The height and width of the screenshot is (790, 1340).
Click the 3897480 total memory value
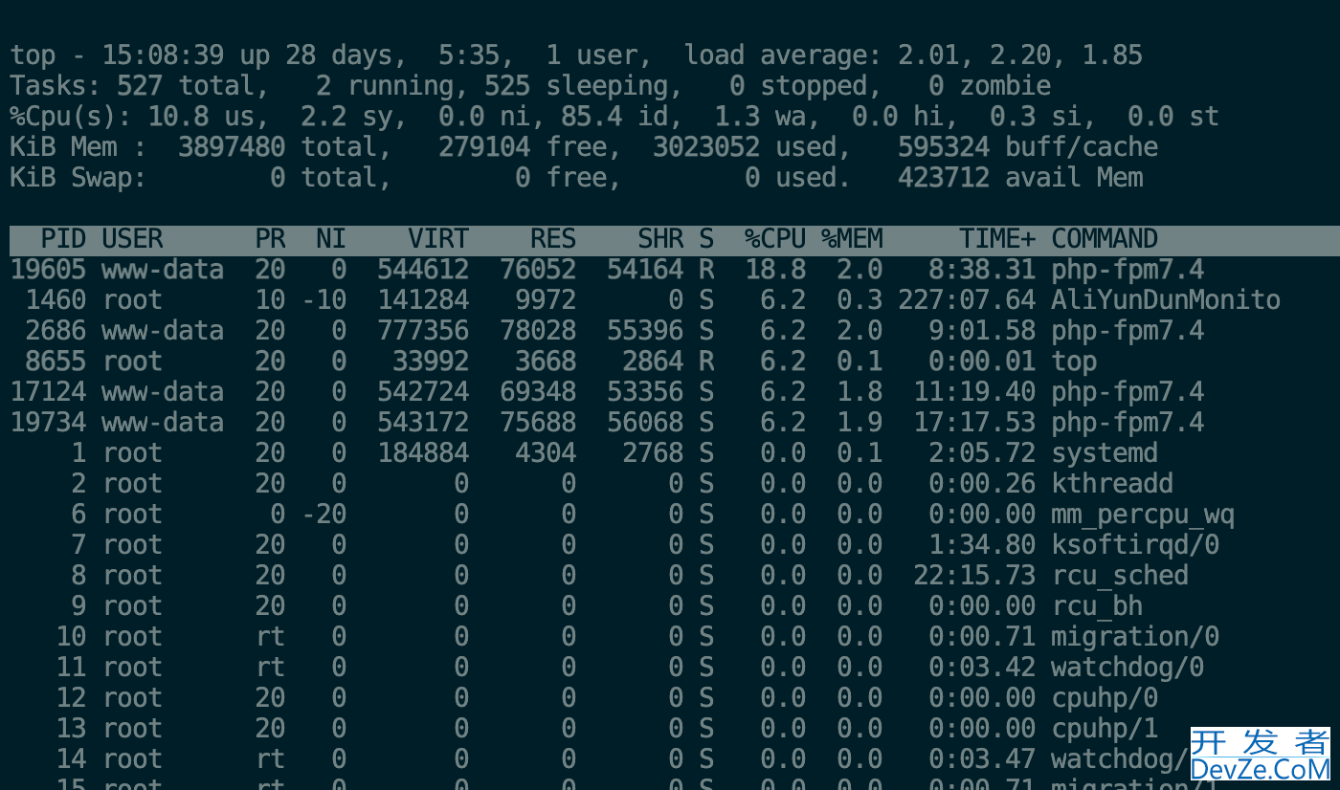(232, 147)
